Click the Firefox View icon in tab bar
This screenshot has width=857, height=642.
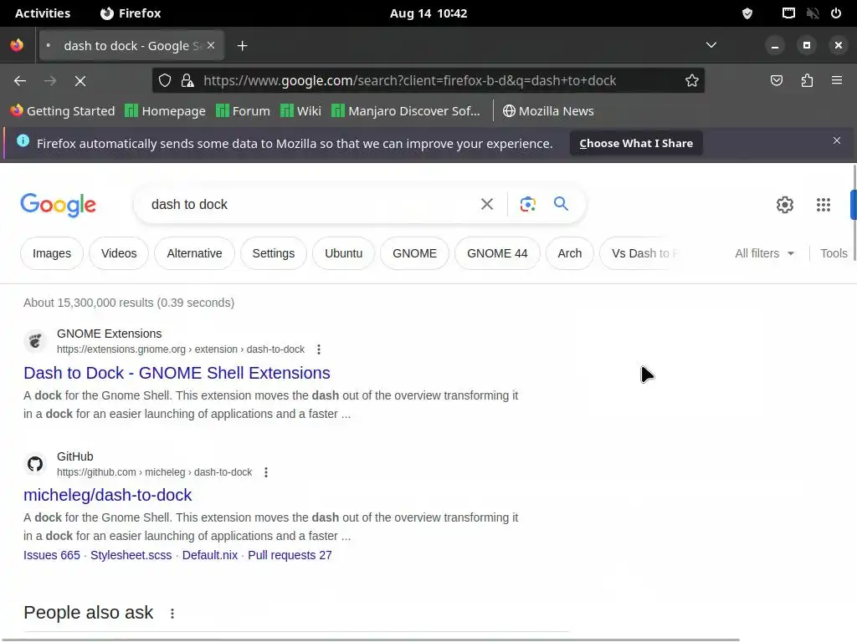(x=17, y=45)
